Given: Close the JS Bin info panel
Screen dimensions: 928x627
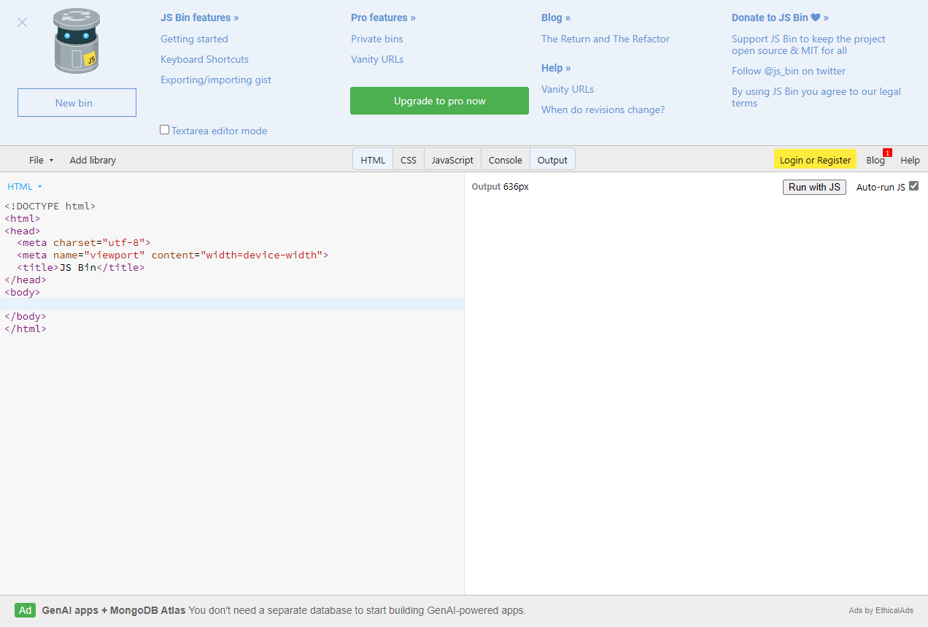Looking at the screenshot, I should click(x=22, y=23).
